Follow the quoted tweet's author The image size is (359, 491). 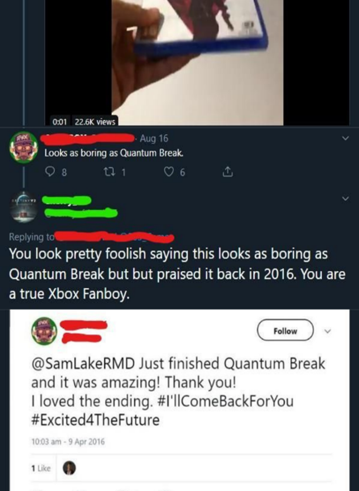tap(285, 330)
